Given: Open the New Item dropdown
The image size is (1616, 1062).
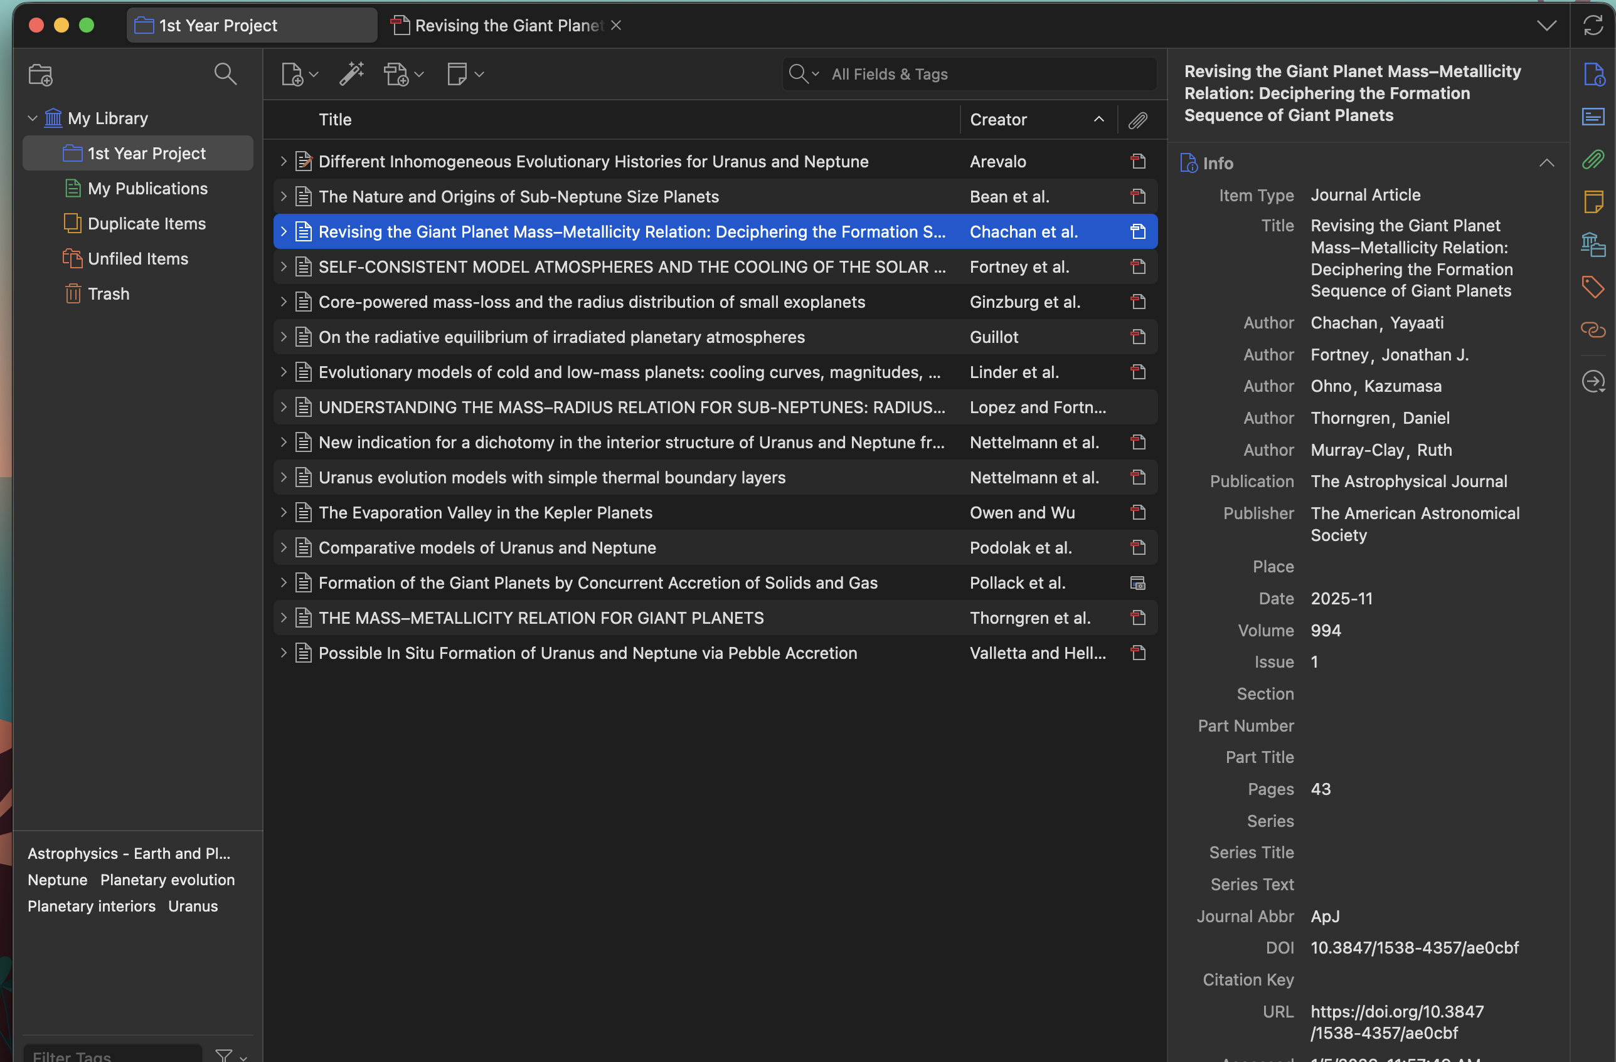Looking at the screenshot, I should point(299,74).
